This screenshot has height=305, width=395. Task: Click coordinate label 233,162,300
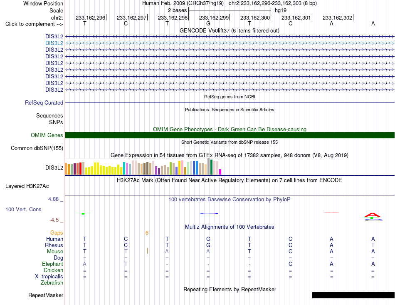click(x=255, y=17)
